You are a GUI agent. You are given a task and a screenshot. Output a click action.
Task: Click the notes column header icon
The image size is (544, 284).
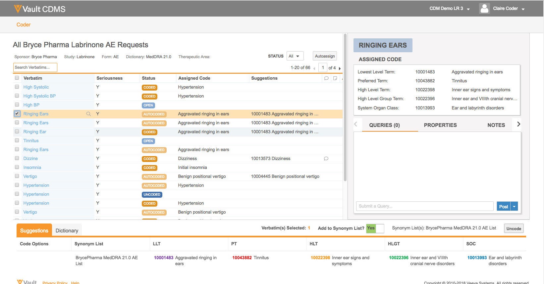click(335, 78)
